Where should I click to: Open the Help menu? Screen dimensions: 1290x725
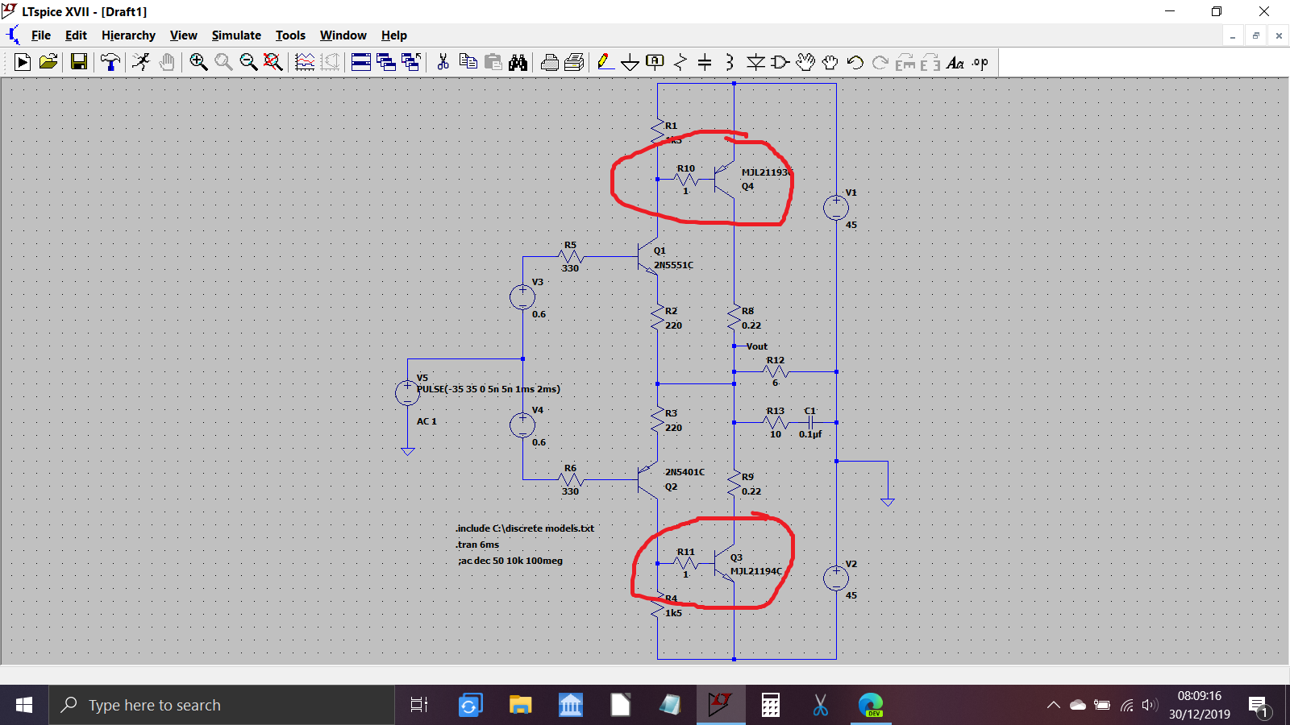[x=394, y=35]
